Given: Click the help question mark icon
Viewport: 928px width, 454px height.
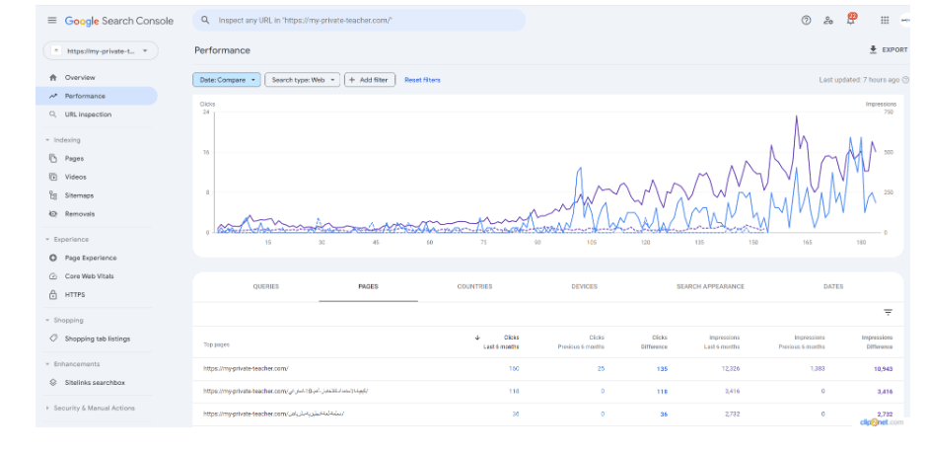Looking at the screenshot, I should point(806,21).
